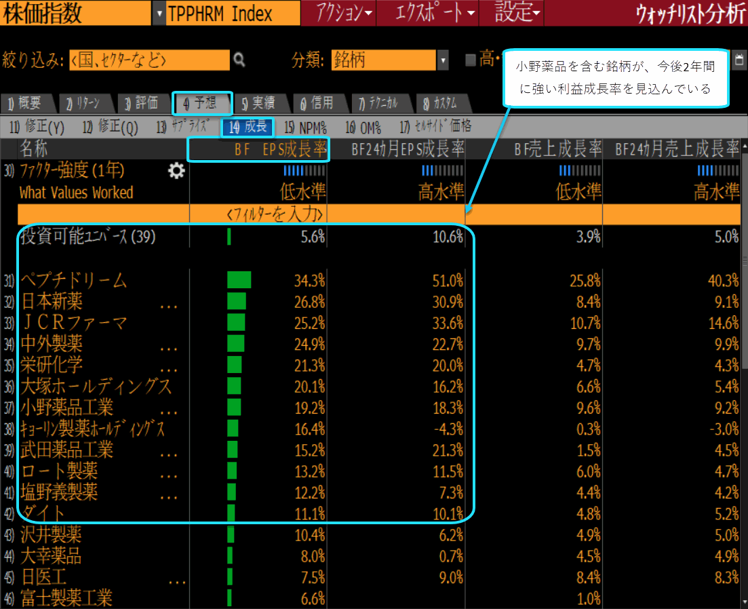The height and width of the screenshot is (609, 748).
Task: Select the セルサイド価格 sub-tab
Action: [x=435, y=127]
